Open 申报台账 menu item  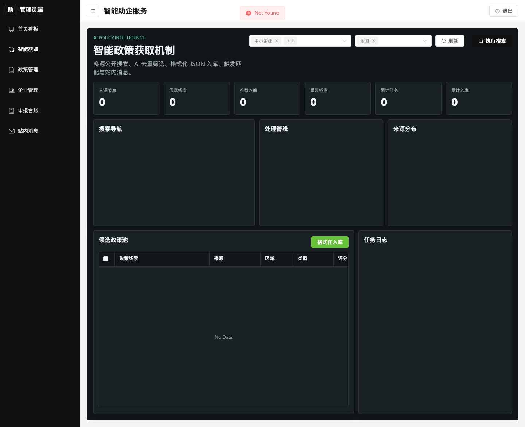(40, 111)
